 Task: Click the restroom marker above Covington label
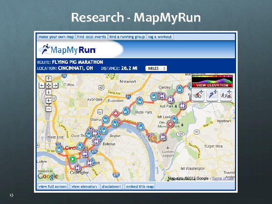(x=77, y=168)
